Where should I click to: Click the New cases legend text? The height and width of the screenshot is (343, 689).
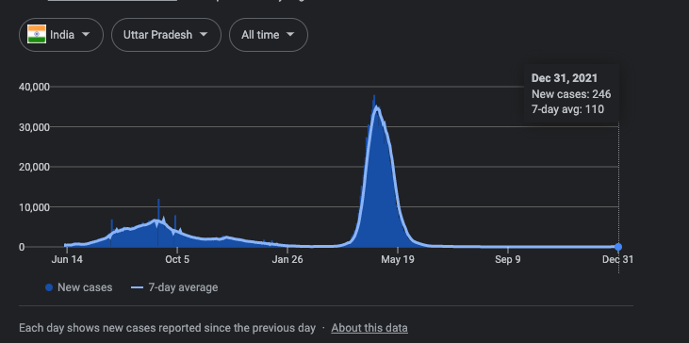[x=85, y=287]
